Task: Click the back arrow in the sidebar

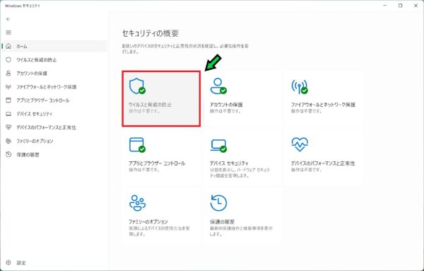Action: point(8,19)
